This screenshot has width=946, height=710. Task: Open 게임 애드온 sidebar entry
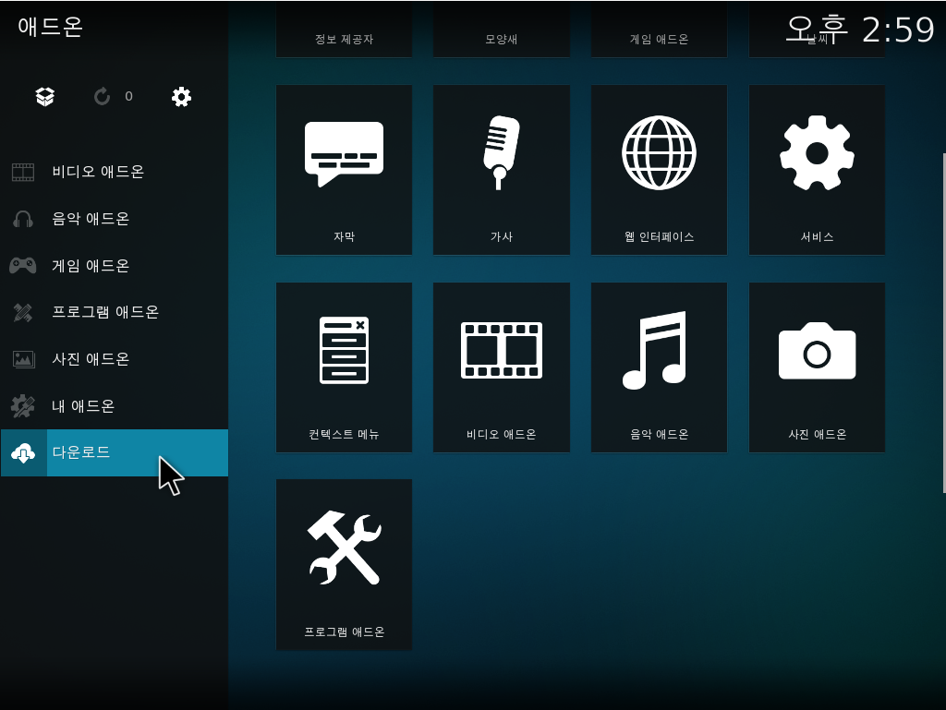point(91,266)
